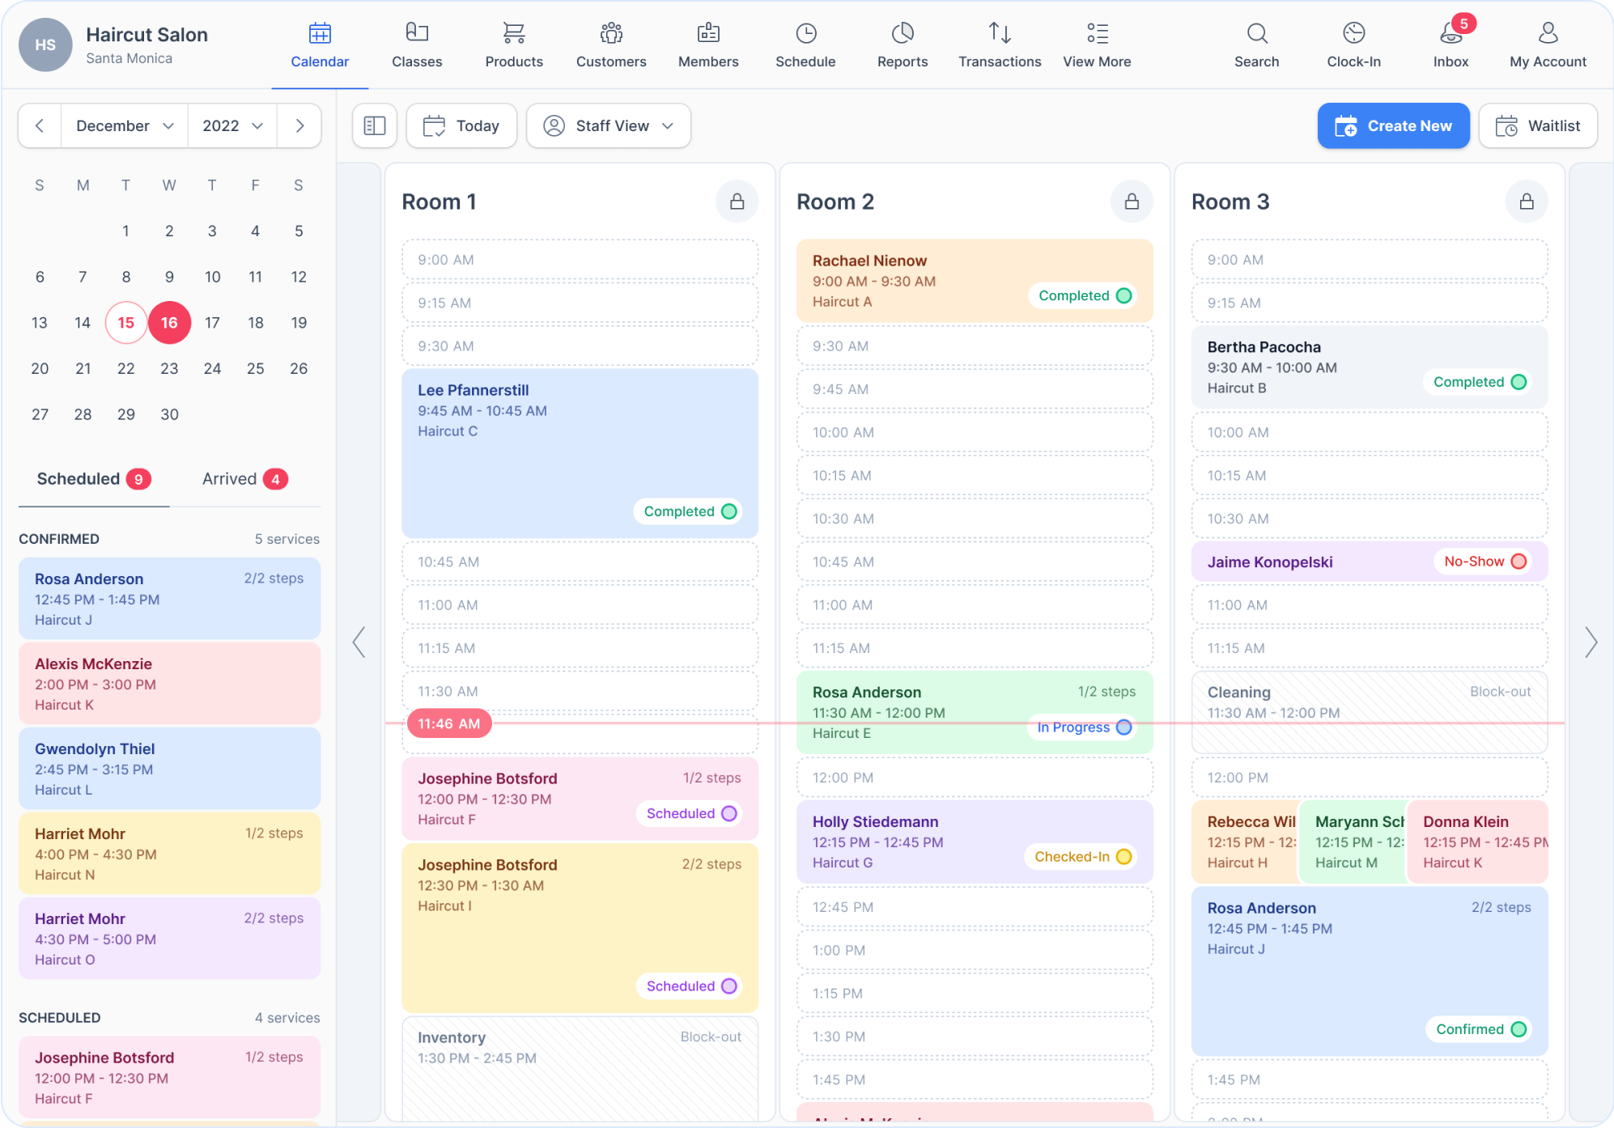
Task: Select December 23 in mini calendar
Action: [x=169, y=369]
